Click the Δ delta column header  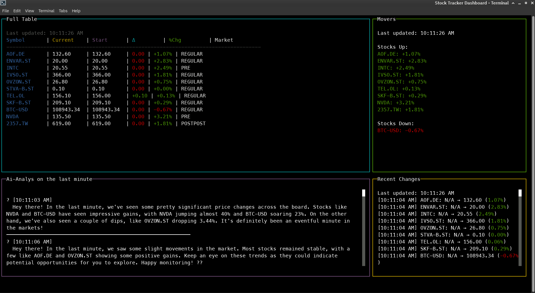click(x=134, y=40)
